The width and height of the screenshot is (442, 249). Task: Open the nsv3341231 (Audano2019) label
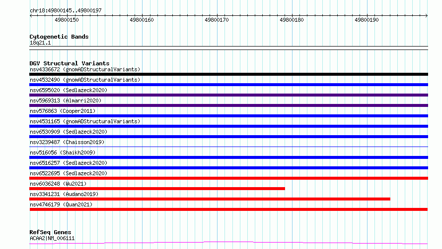(64, 194)
